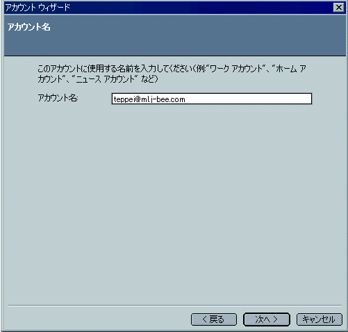Proceed with the 次へ > button

267,319
